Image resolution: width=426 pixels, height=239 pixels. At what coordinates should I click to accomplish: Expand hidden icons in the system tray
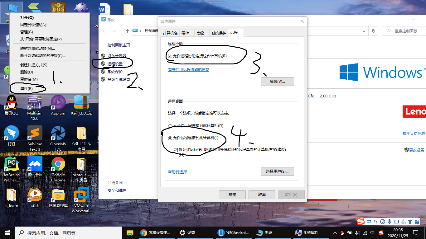point(335,232)
